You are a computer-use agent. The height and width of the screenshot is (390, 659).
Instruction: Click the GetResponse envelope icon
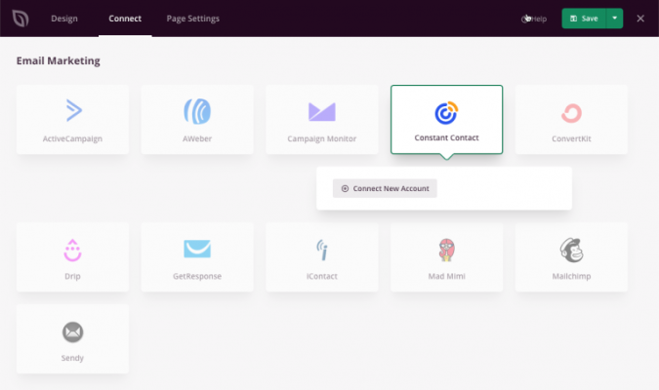coord(197,250)
